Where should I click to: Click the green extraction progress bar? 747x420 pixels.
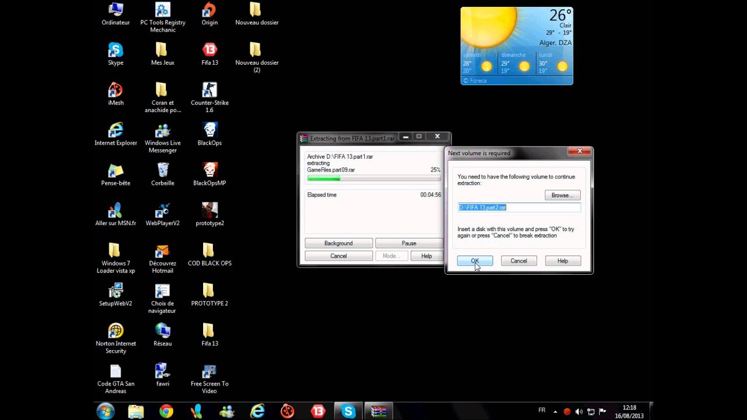click(x=373, y=179)
